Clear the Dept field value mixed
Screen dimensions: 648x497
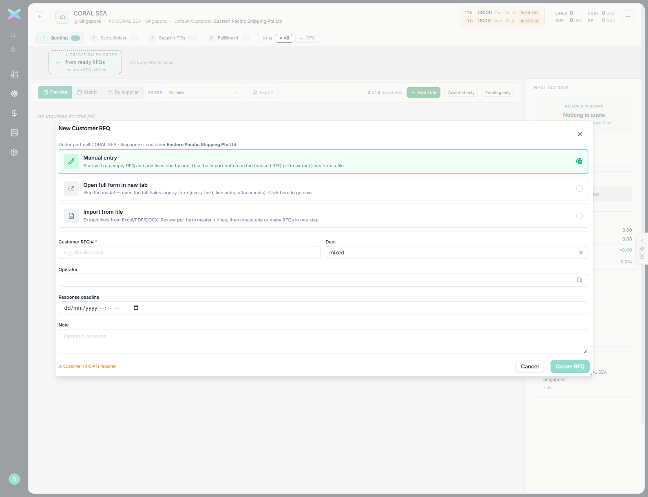[x=581, y=253]
